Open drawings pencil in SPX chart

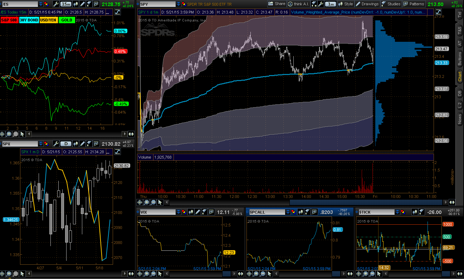(x=83, y=144)
